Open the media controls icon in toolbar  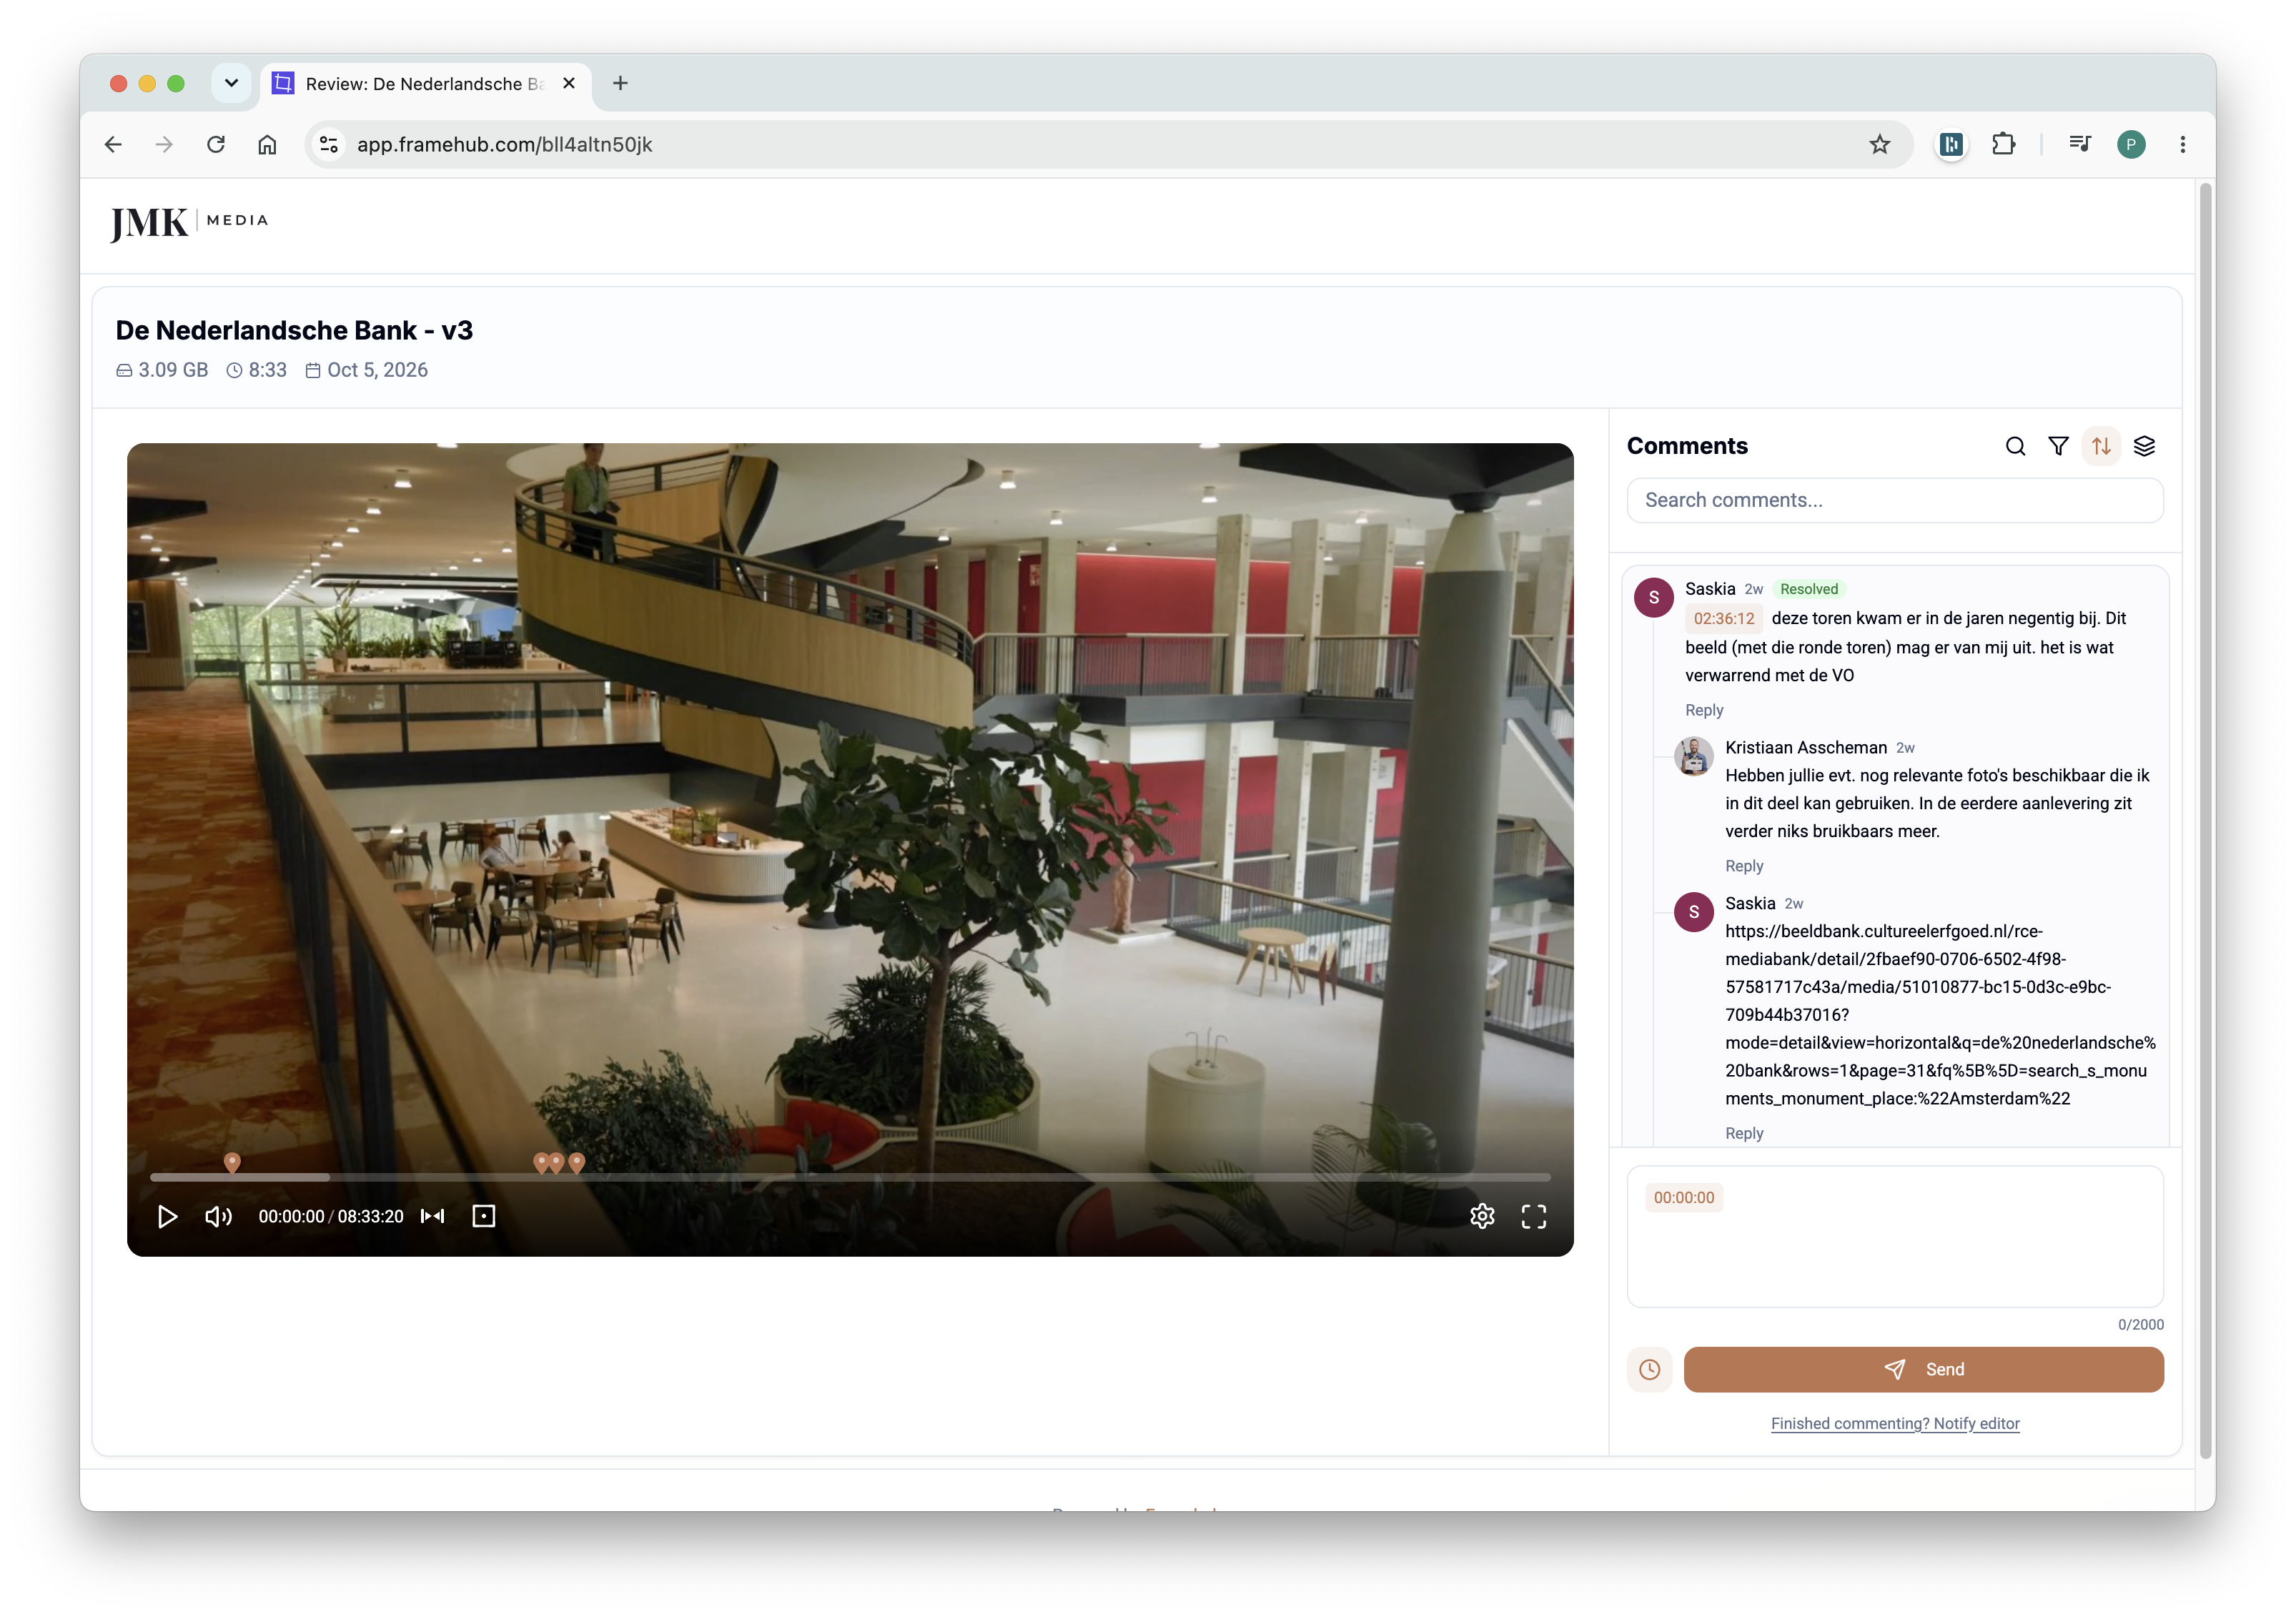click(2080, 144)
